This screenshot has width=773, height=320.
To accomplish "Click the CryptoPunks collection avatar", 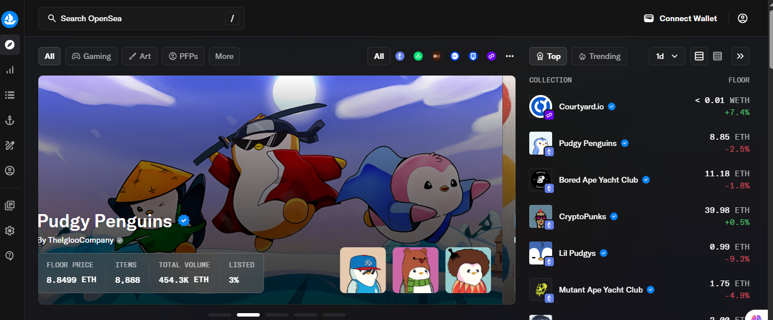I will [x=541, y=216].
